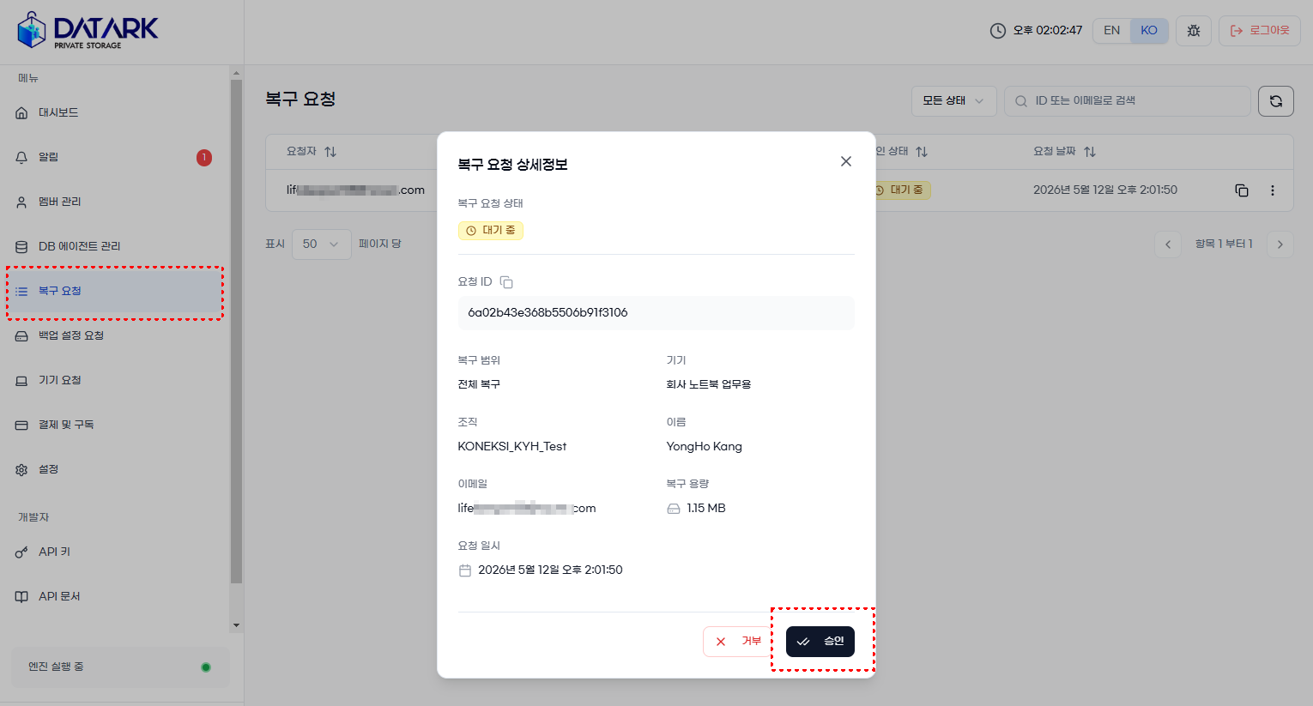
Task: Click the laptop icon beside 기기 요청
Action: (x=21, y=381)
